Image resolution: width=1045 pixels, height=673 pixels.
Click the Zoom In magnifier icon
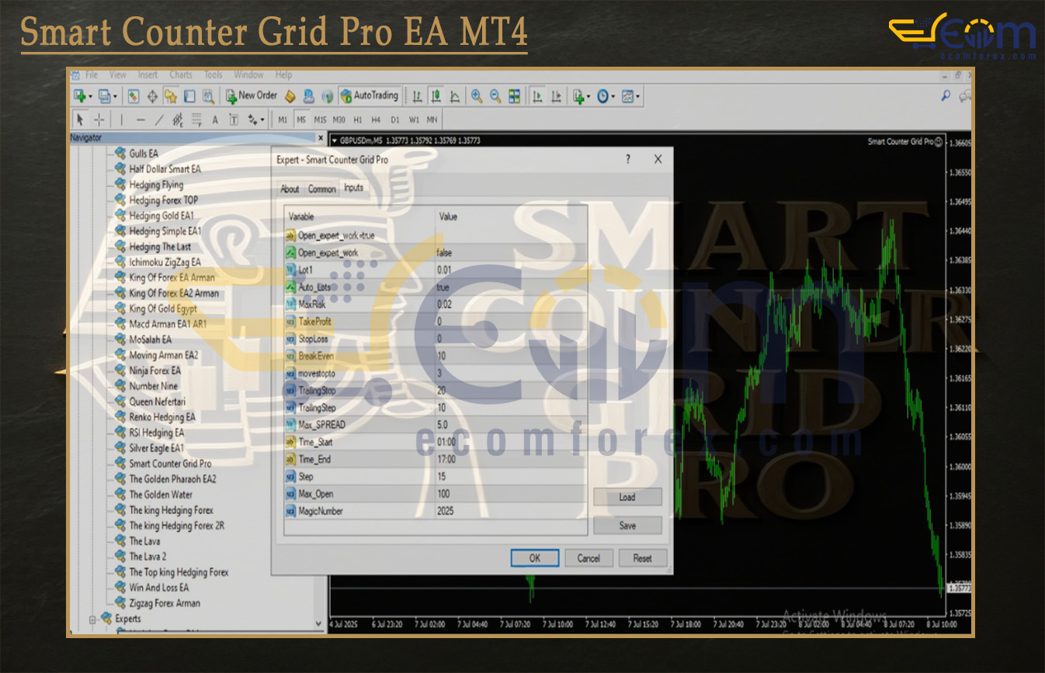coord(477,96)
